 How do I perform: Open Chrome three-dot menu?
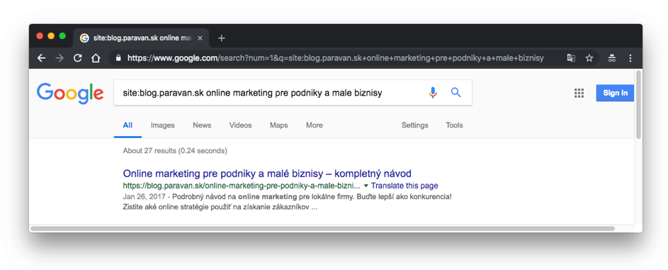(630, 58)
